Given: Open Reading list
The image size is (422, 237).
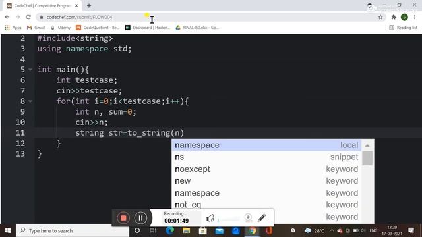Looking at the screenshot, I should click(x=403, y=28).
